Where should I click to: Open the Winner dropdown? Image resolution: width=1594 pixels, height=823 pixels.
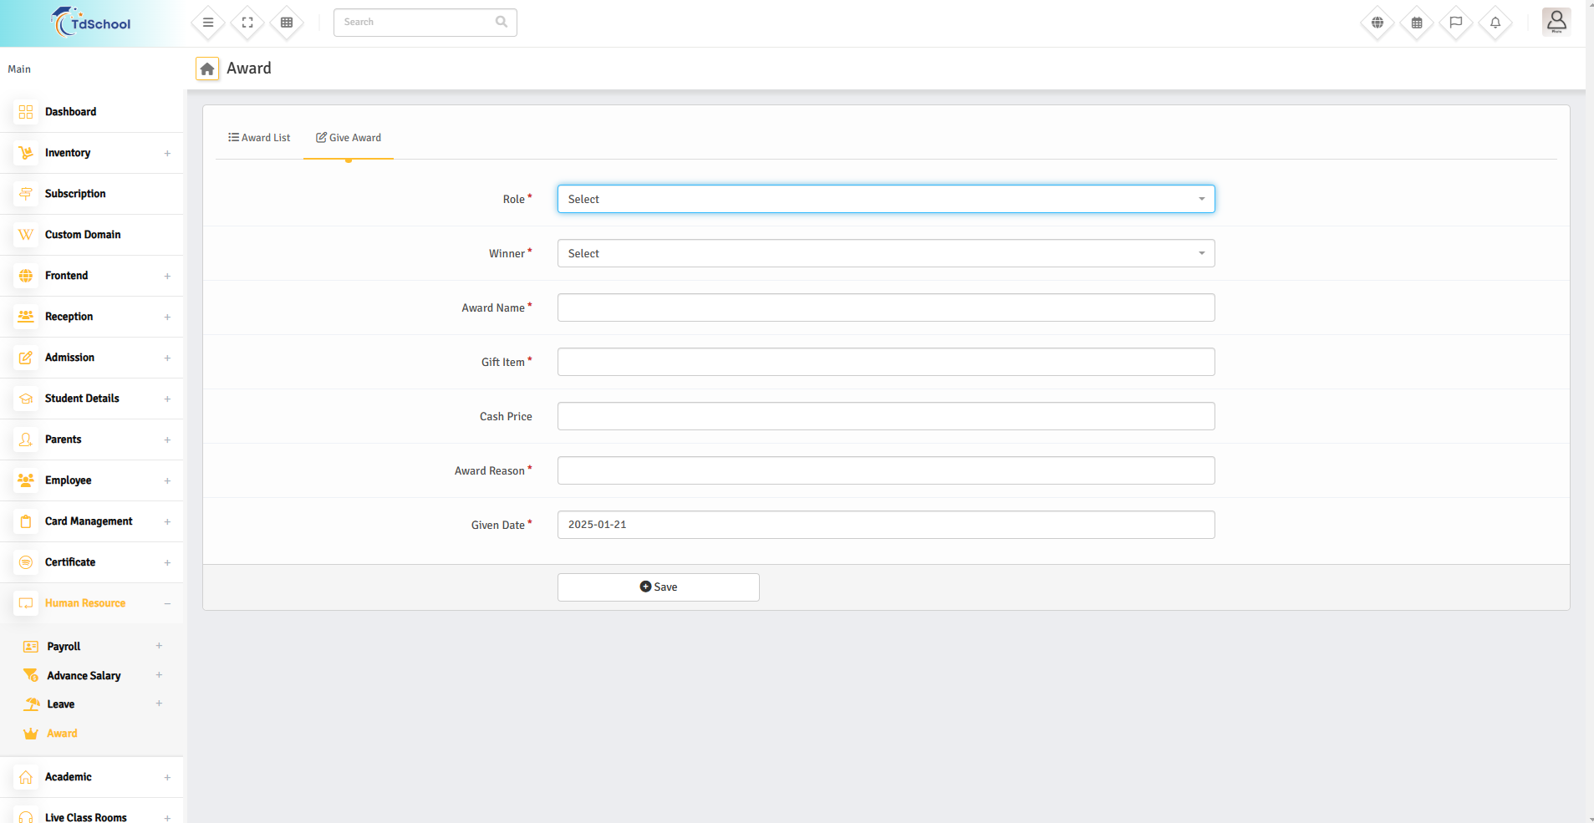[x=885, y=253]
